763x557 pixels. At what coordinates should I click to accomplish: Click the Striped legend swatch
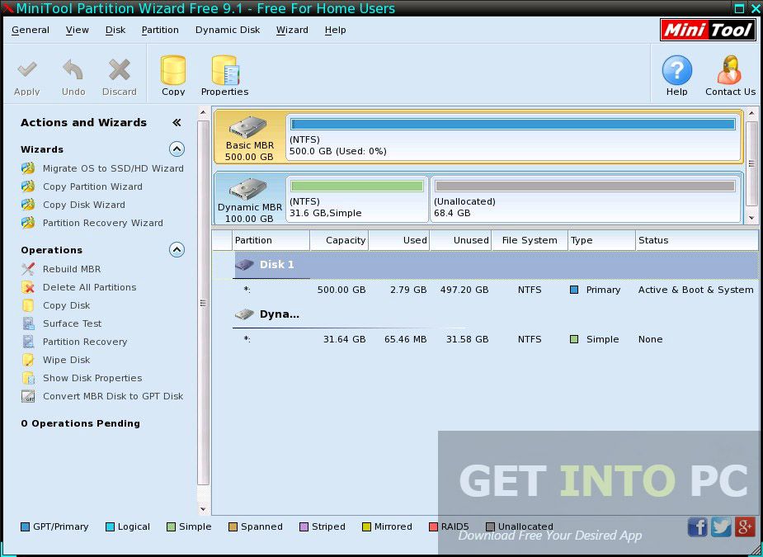304,526
